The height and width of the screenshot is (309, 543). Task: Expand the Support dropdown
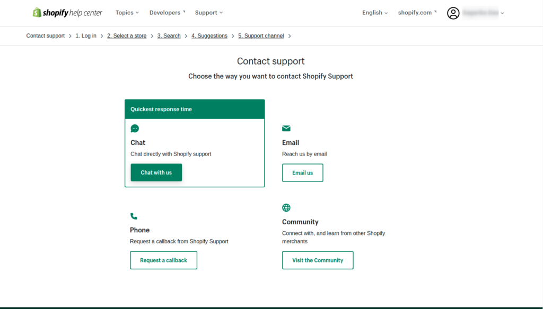(x=208, y=12)
